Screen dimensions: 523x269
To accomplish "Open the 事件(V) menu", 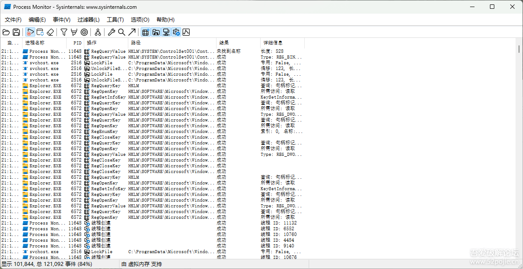I will point(62,20).
